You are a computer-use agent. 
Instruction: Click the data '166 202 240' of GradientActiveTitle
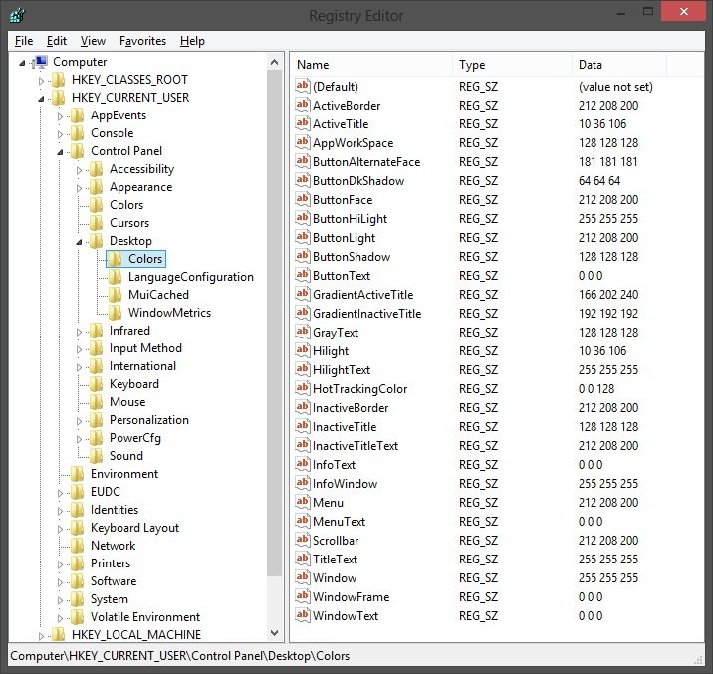(x=608, y=294)
